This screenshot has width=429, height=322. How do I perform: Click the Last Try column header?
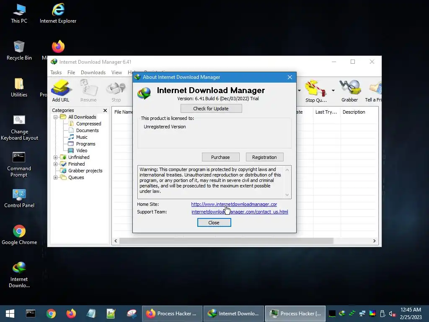[x=327, y=112]
